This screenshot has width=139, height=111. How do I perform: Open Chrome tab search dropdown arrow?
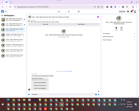(x=2, y=2)
